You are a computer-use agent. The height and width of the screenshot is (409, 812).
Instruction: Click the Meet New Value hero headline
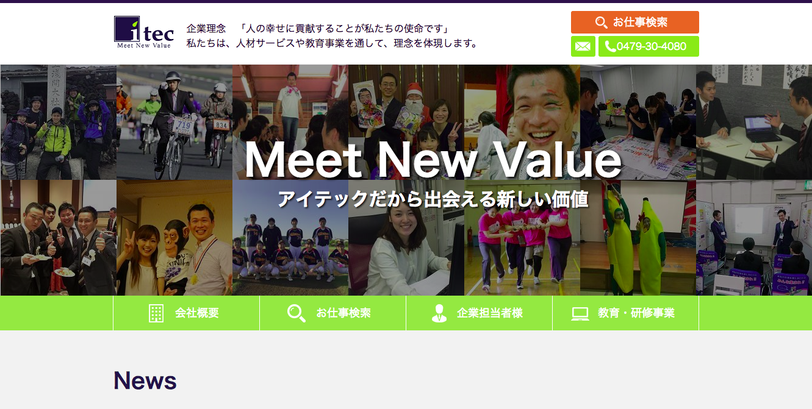433,161
